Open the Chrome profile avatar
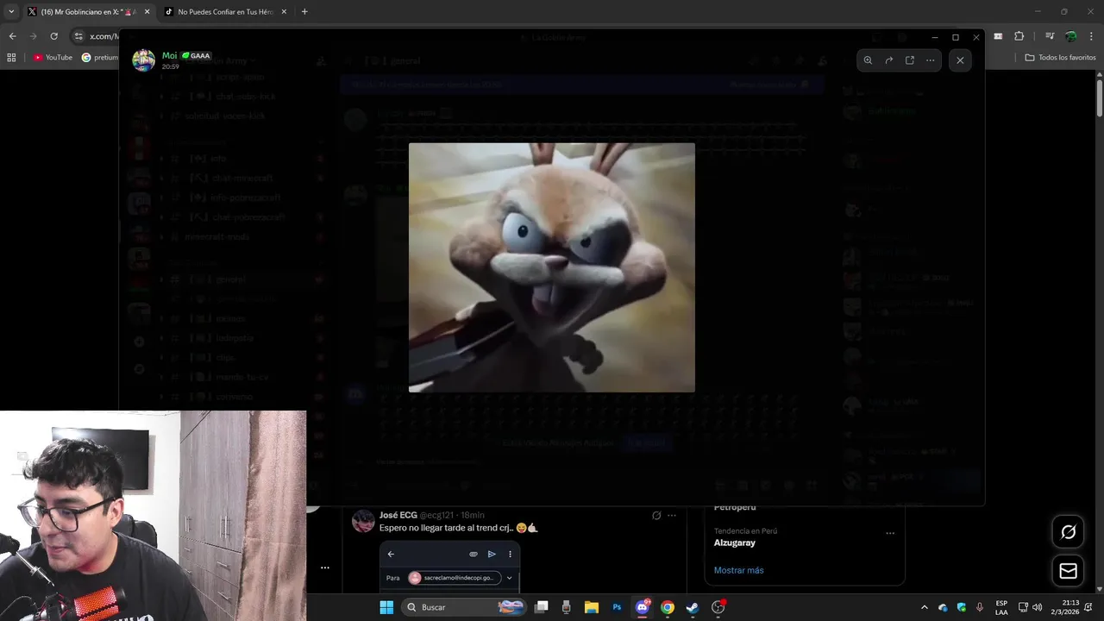 click(1070, 36)
